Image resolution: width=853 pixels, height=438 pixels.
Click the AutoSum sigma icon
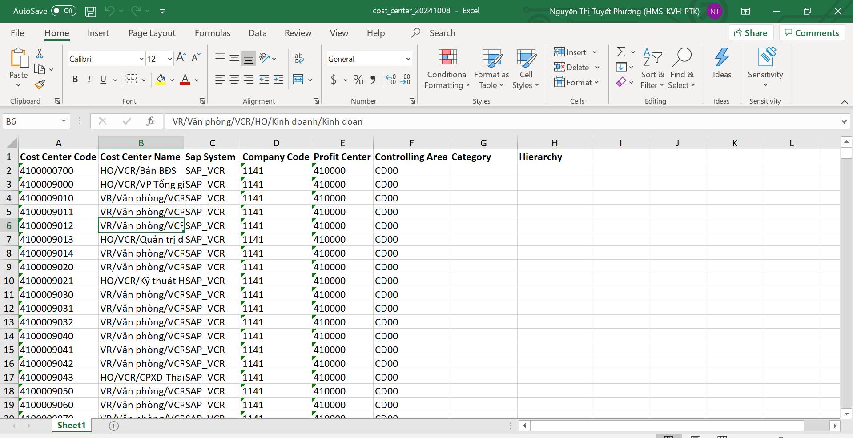point(621,52)
